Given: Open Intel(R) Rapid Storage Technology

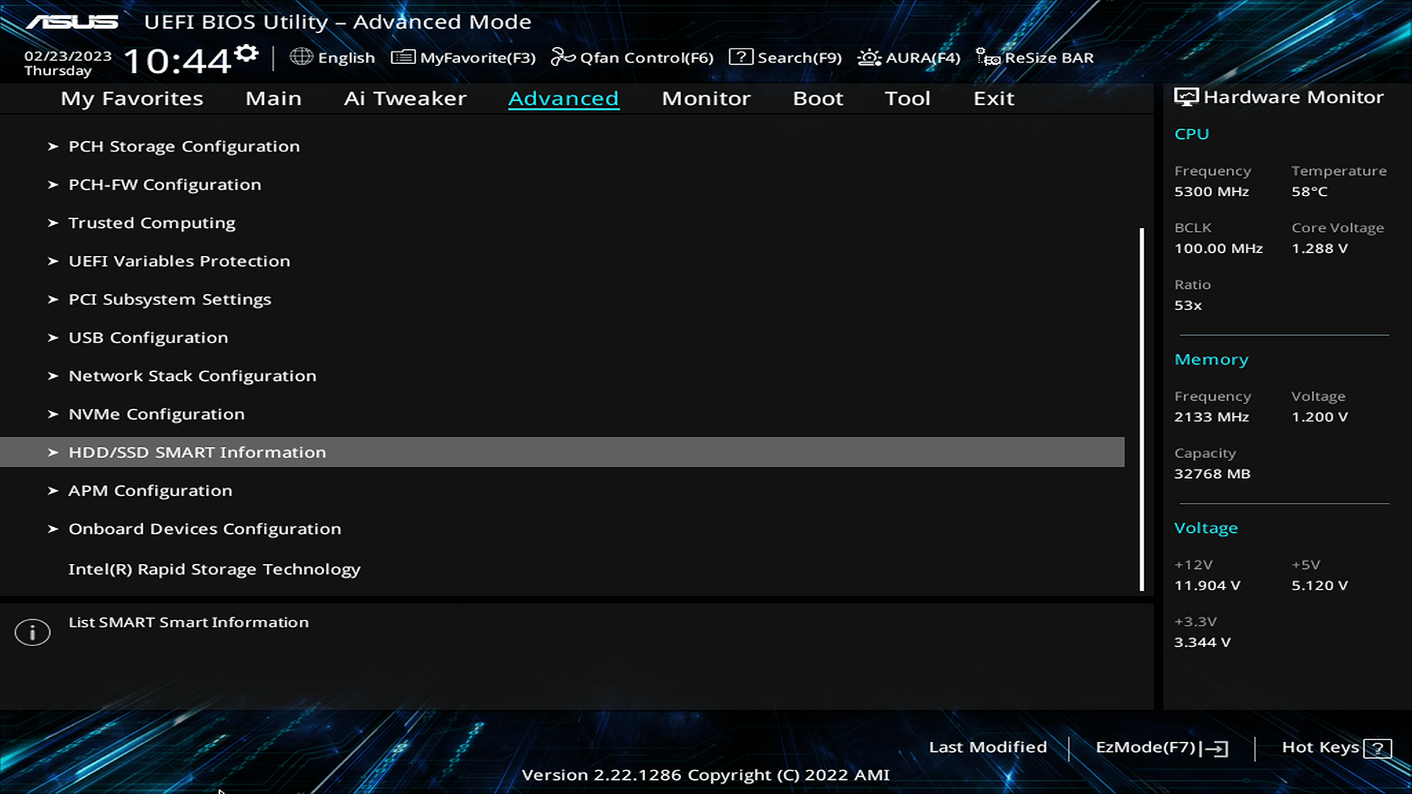Looking at the screenshot, I should point(214,569).
